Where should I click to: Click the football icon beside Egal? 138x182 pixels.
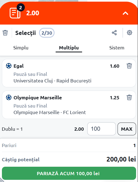click(x=9, y=66)
